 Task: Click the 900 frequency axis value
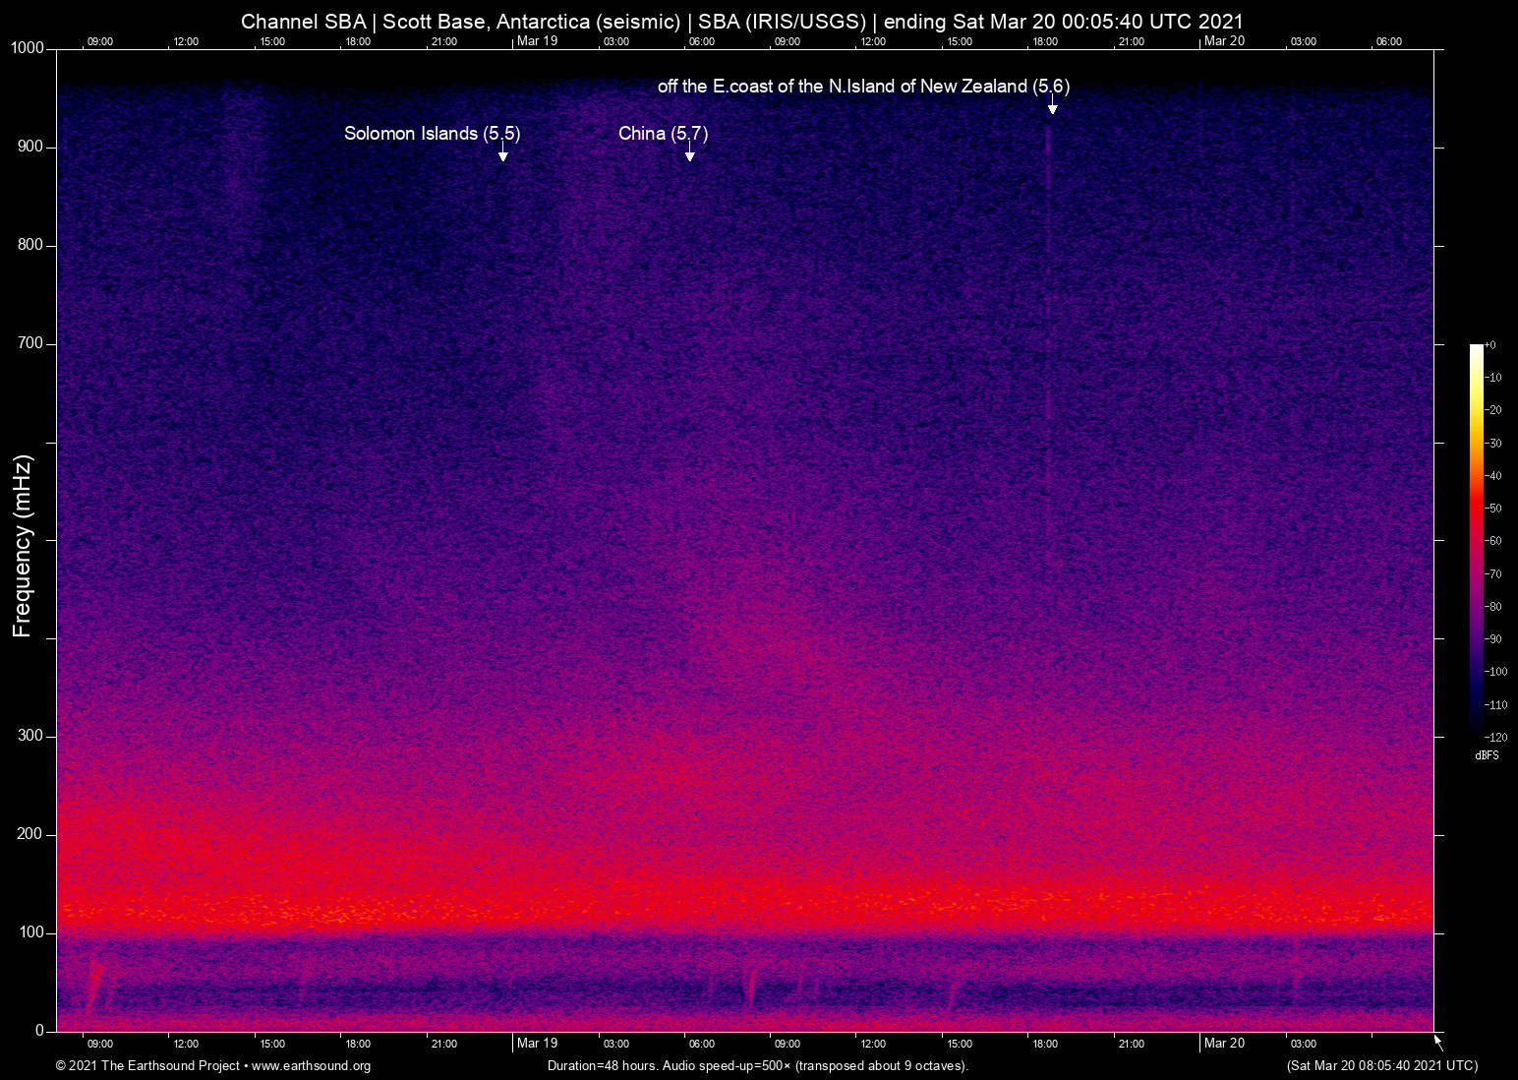point(31,147)
